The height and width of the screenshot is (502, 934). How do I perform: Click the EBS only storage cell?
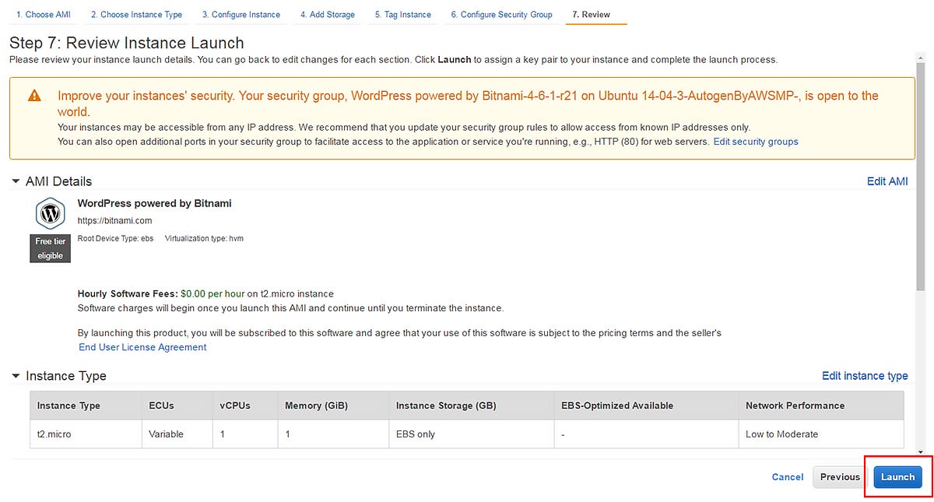tap(472, 434)
